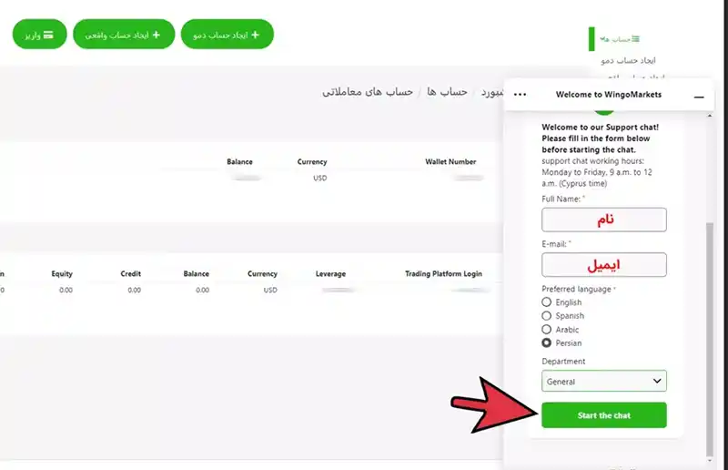728x470 pixels.
Task: Click Welcome to WingoMarkets chat title
Action: tap(608, 95)
